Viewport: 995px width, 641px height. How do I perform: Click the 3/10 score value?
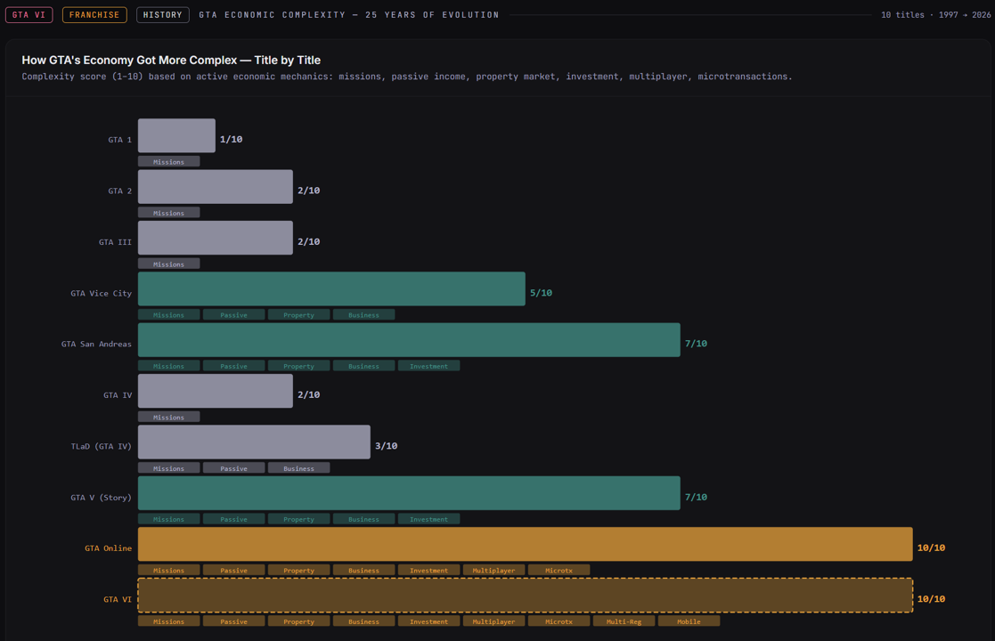point(386,446)
